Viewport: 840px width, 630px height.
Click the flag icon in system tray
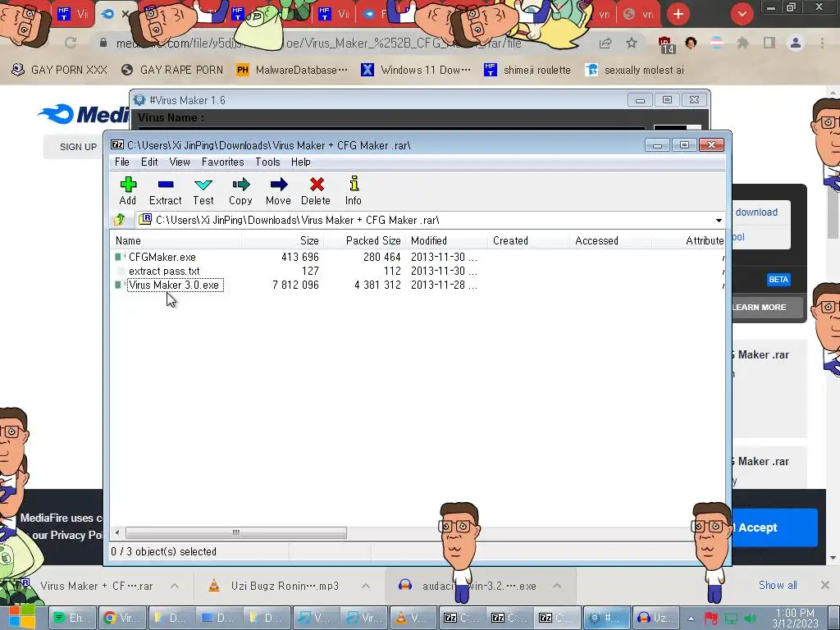711,619
